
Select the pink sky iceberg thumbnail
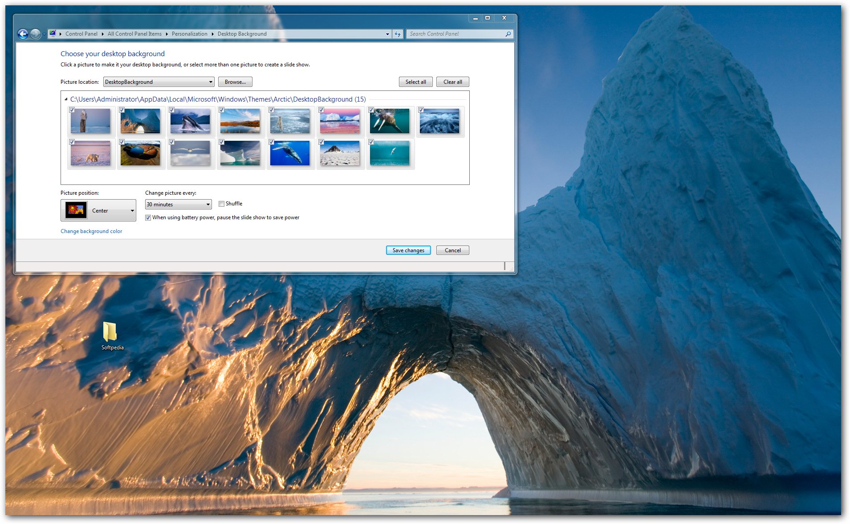click(x=340, y=121)
